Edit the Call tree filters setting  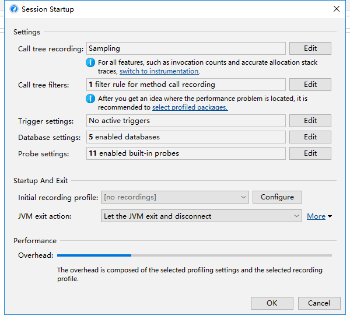(310, 85)
